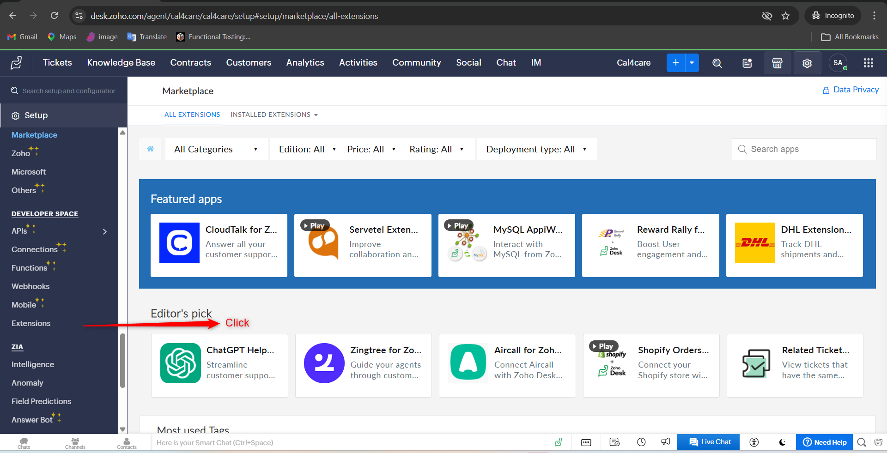Start a Live Chat
Viewport: 887px width, 453px height.
[708, 442]
